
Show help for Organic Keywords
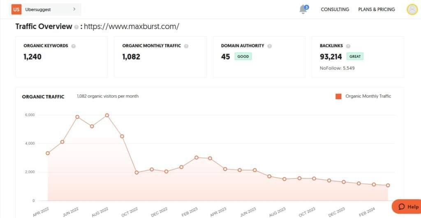point(73,46)
